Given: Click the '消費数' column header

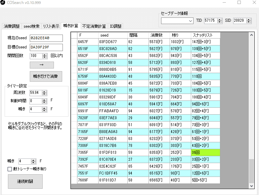Looking at the screenshot, I should (x=159, y=35).
